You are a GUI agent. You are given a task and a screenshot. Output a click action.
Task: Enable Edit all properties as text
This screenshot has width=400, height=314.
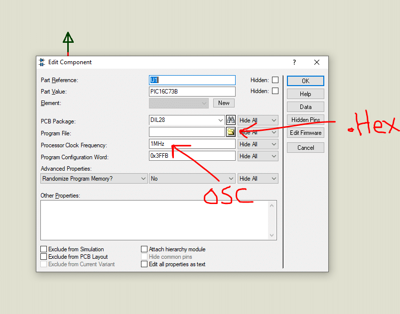tap(144, 264)
